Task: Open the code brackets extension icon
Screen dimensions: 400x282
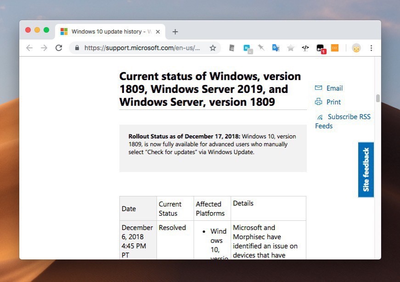Action: [305, 48]
